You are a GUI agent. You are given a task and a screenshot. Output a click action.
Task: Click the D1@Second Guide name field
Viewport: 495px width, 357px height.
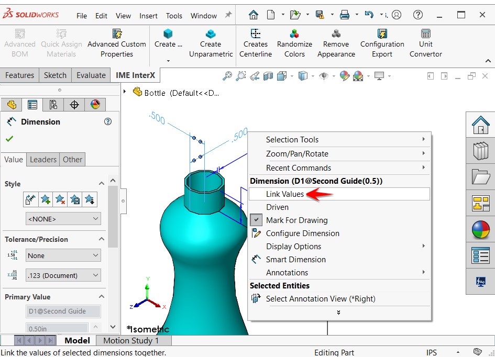click(63, 311)
